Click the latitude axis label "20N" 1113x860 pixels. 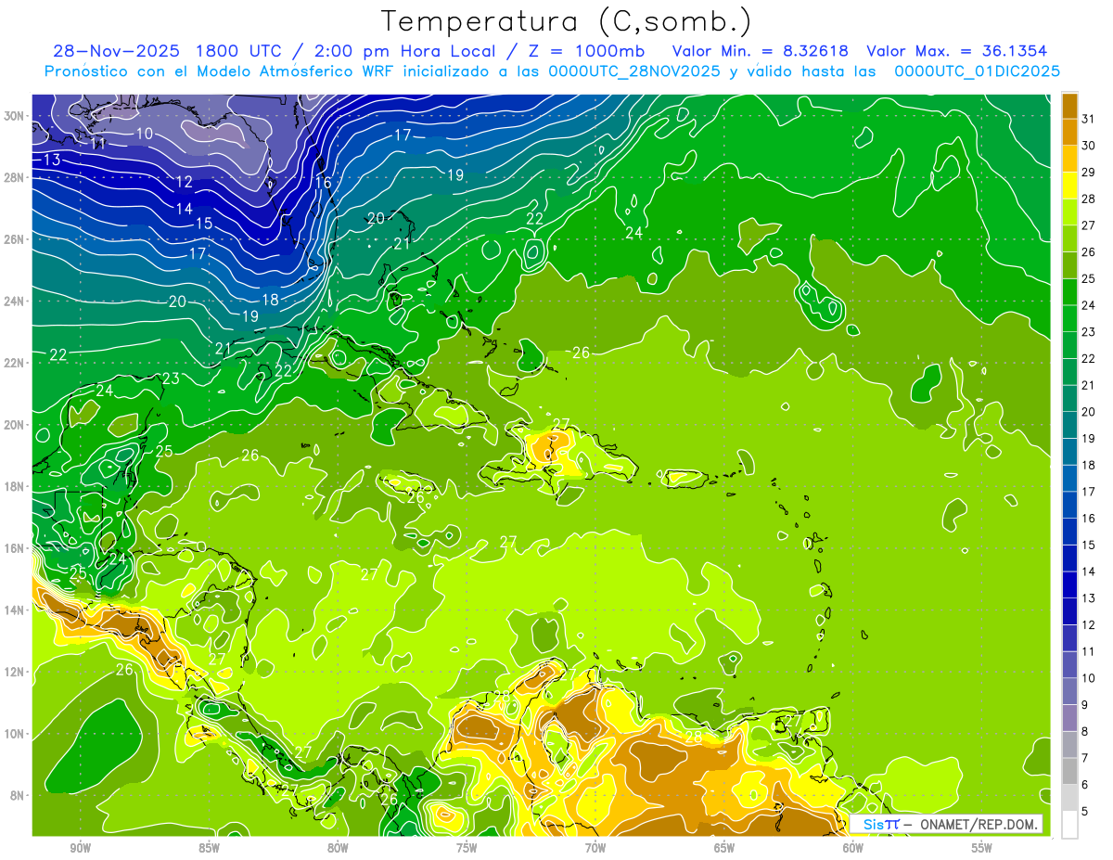(x=14, y=425)
